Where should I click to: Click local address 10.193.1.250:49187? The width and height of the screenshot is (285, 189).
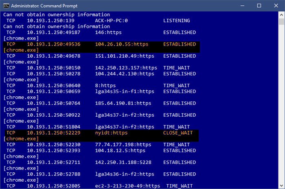click(54, 32)
